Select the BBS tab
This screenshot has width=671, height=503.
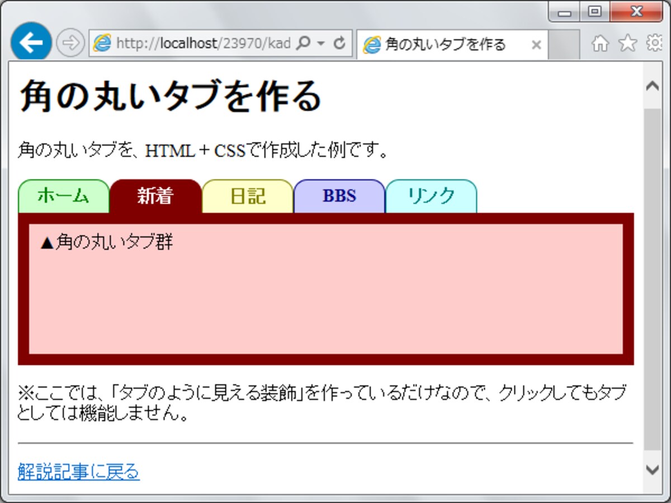point(339,196)
